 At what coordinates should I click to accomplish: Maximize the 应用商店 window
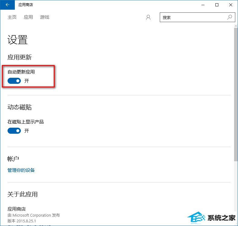tap(217, 5)
